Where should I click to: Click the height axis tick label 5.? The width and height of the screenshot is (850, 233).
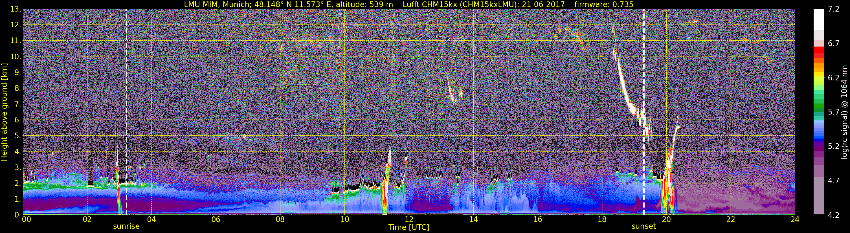click(17, 136)
